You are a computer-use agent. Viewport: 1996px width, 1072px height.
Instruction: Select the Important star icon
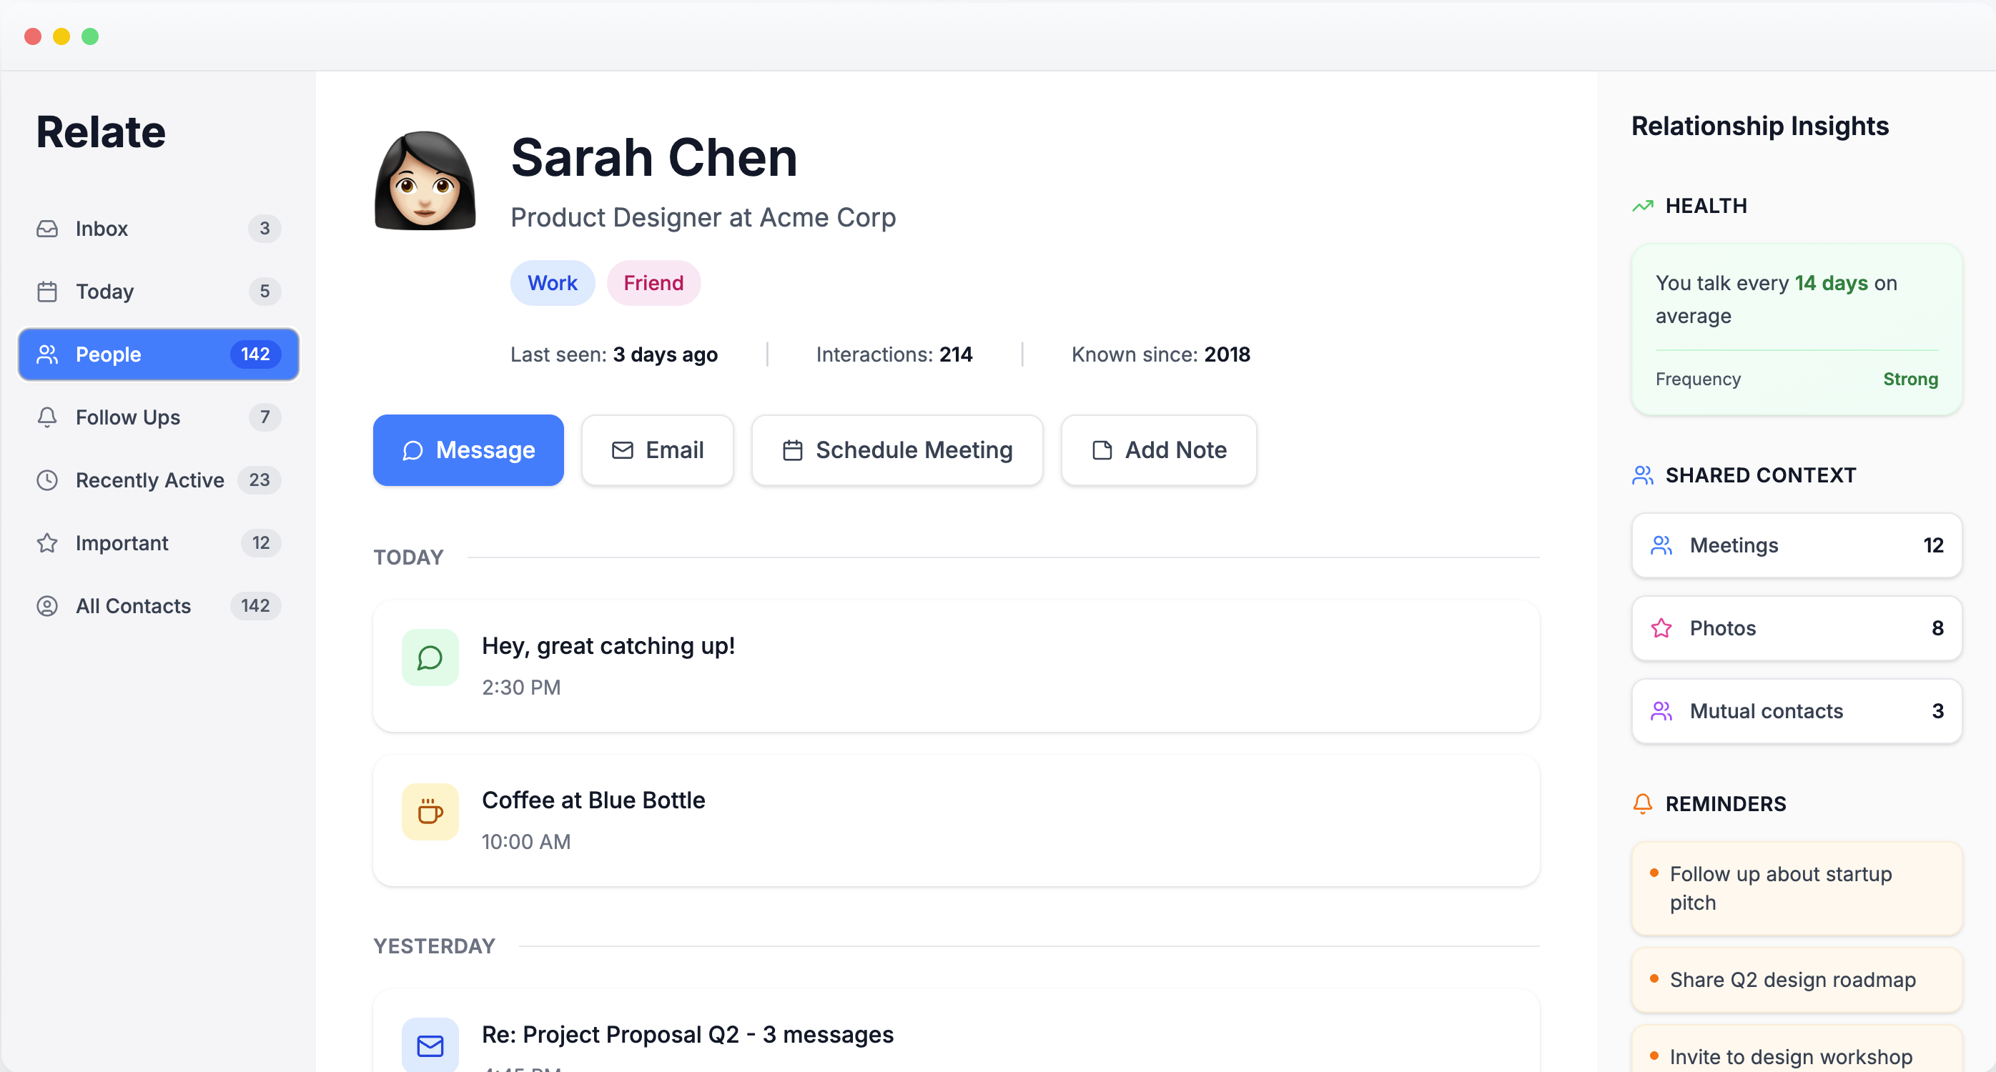click(47, 543)
